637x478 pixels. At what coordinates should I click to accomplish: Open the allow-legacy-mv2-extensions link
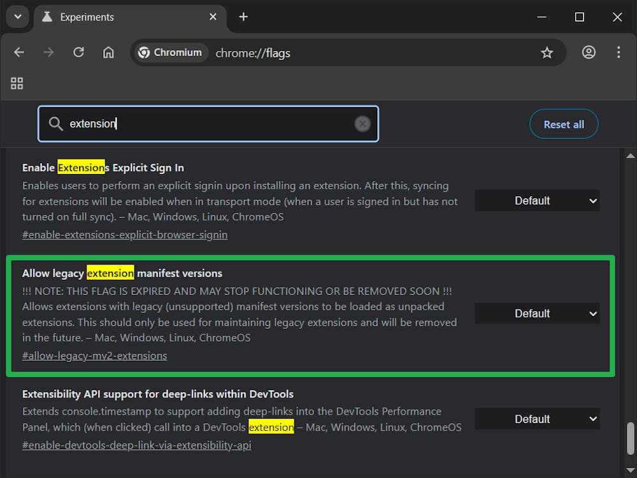click(x=94, y=355)
